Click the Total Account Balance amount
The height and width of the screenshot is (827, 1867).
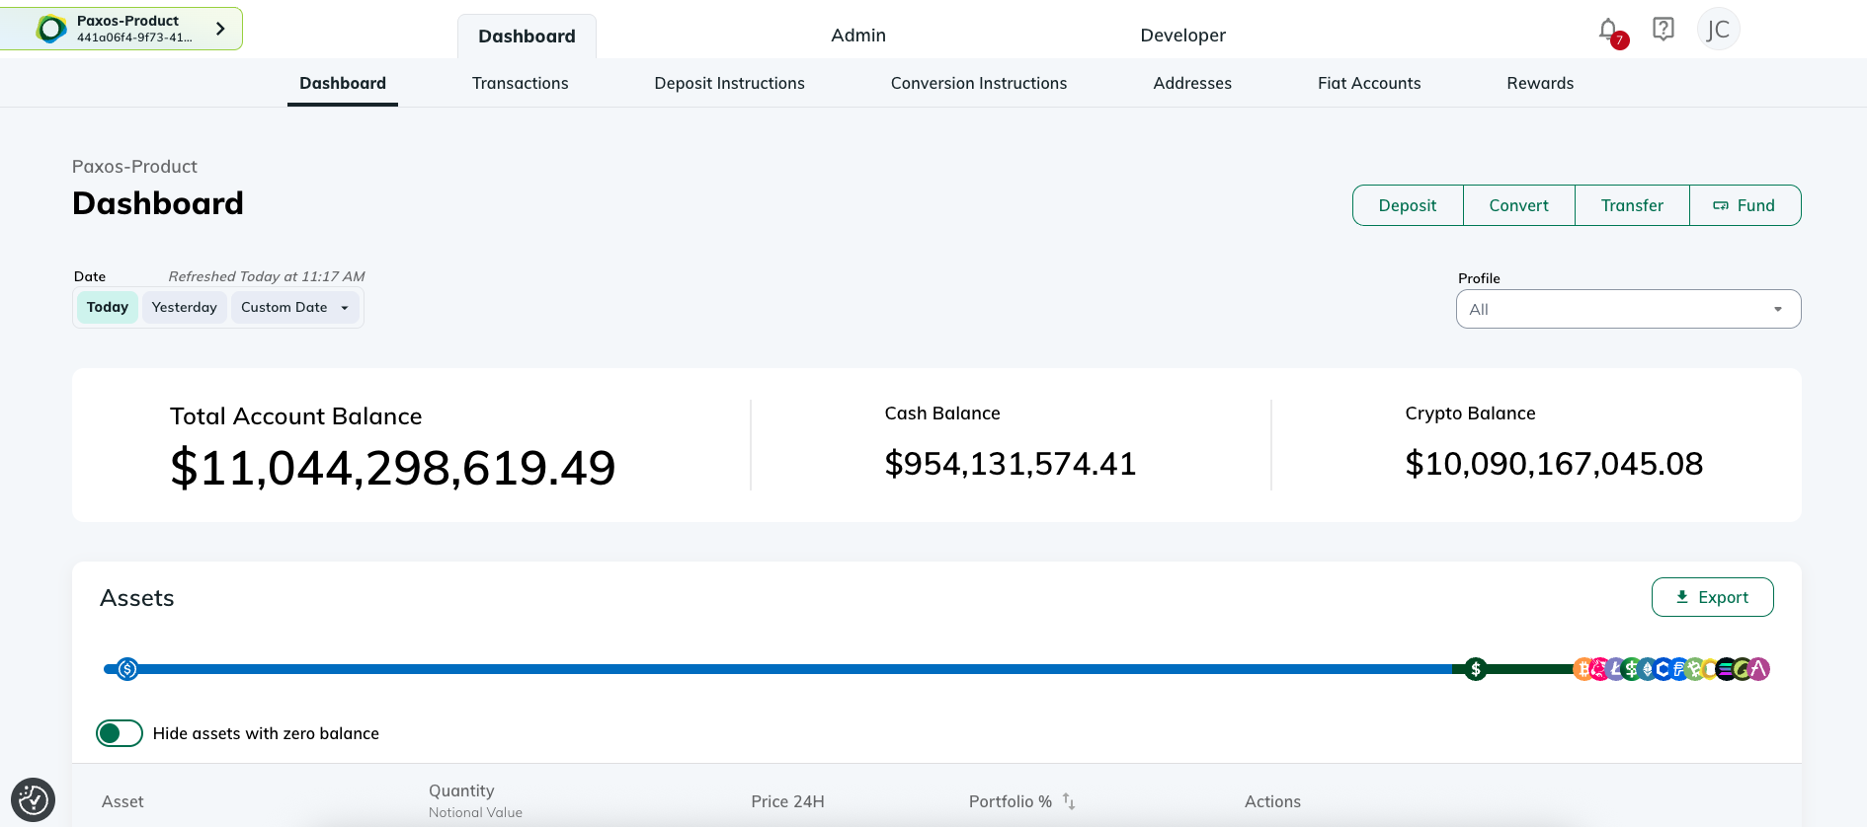[x=392, y=467]
